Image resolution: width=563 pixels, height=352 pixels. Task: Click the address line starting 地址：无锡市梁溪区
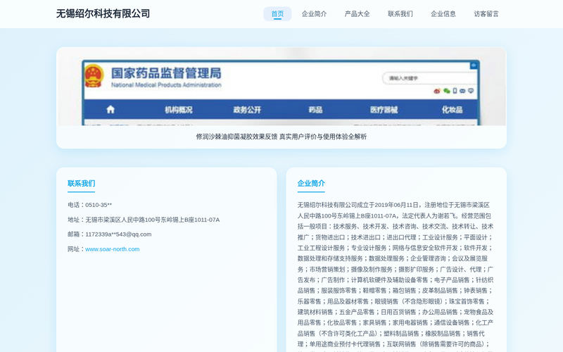tap(144, 220)
